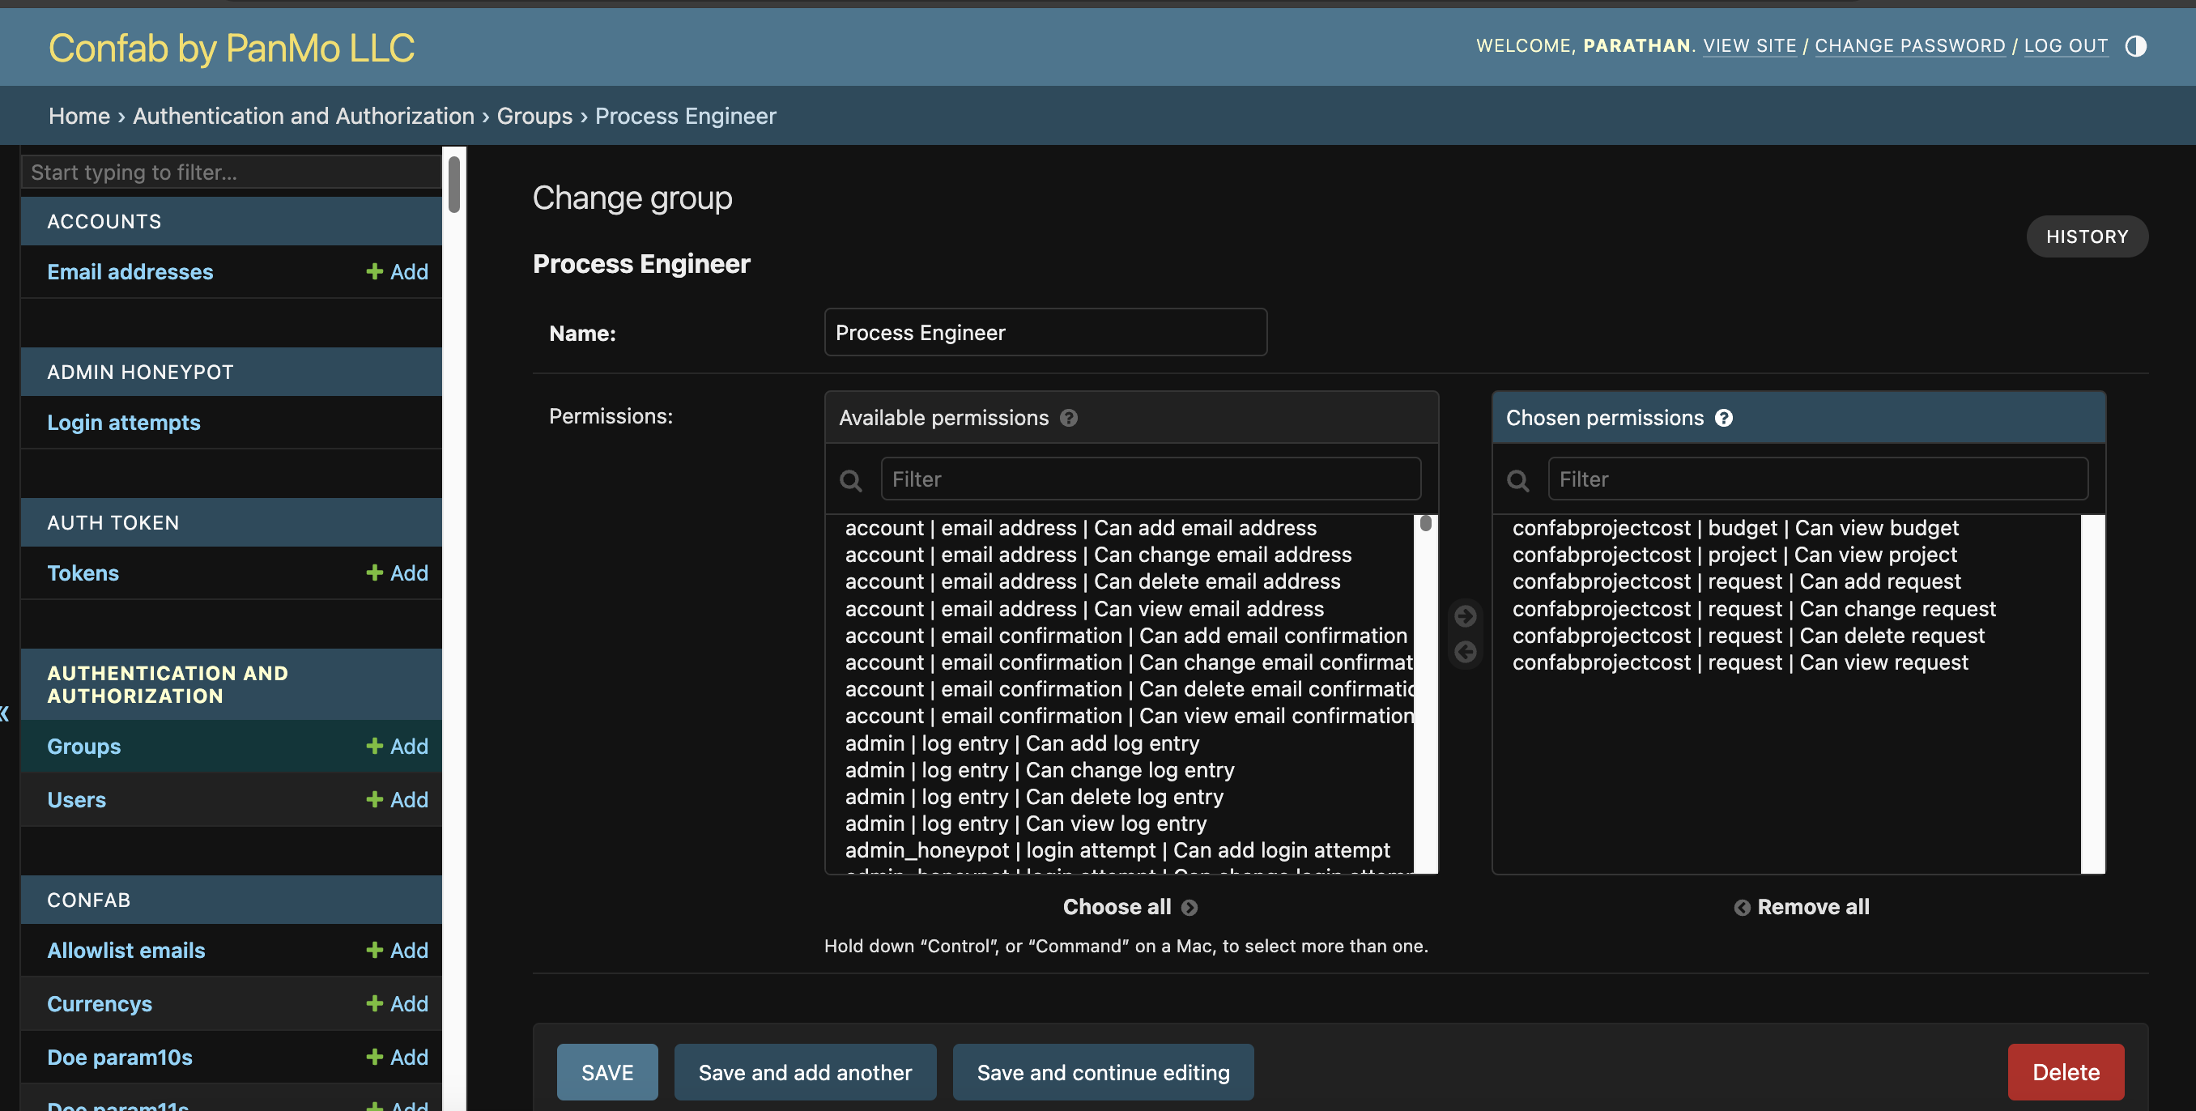The height and width of the screenshot is (1111, 2196).
Task: Open the VIEW SITE link
Action: 1749,46
